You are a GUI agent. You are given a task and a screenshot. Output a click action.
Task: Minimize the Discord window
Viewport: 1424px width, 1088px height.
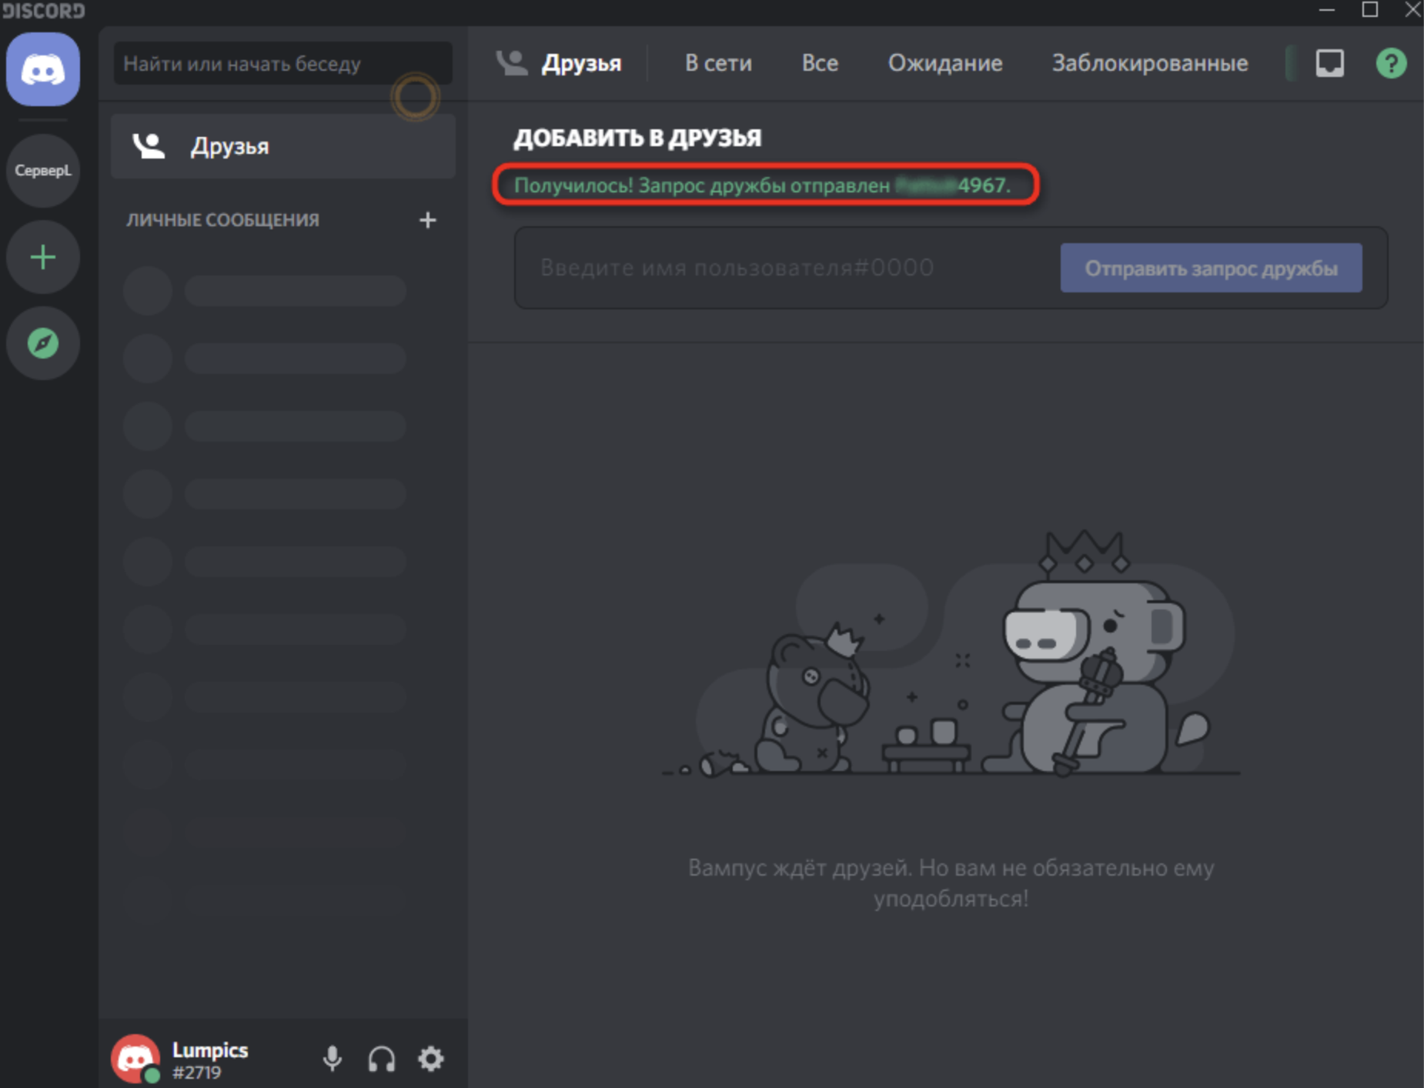pyautogui.click(x=1326, y=10)
